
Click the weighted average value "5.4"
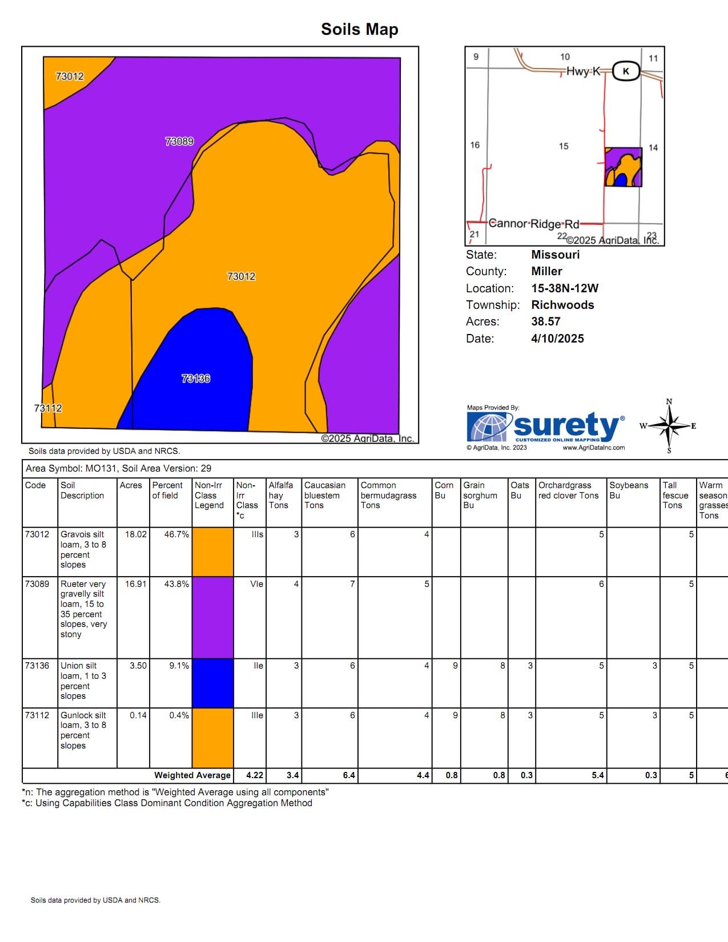598,775
